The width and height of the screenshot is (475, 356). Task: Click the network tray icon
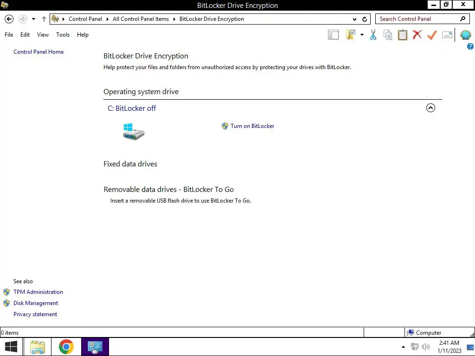tap(414, 347)
